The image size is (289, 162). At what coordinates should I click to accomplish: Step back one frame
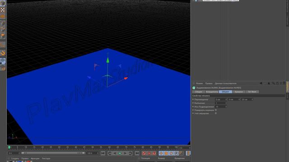pos(115,153)
